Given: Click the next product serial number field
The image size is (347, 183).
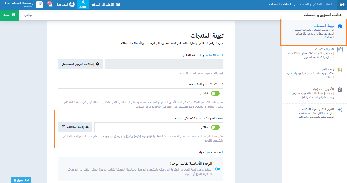Looking at the screenshot, I should coord(164,64).
